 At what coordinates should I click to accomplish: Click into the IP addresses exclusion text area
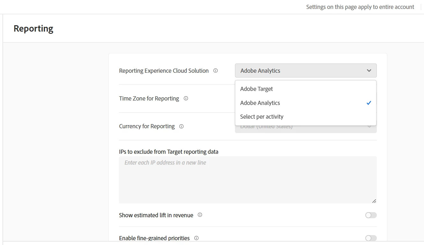(x=247, y=180)
